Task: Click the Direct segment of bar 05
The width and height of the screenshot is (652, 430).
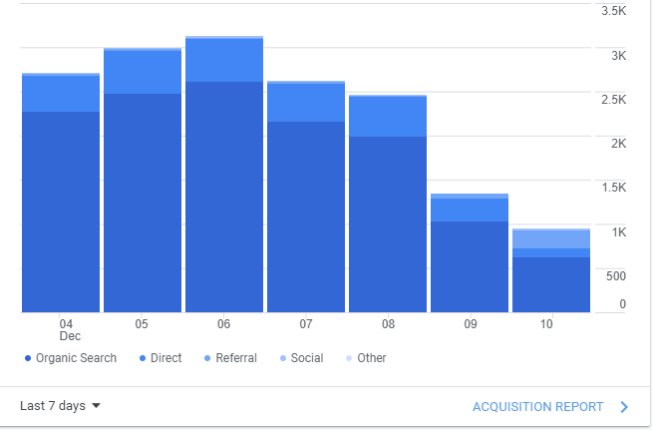Action: click(x=143, y=72)
